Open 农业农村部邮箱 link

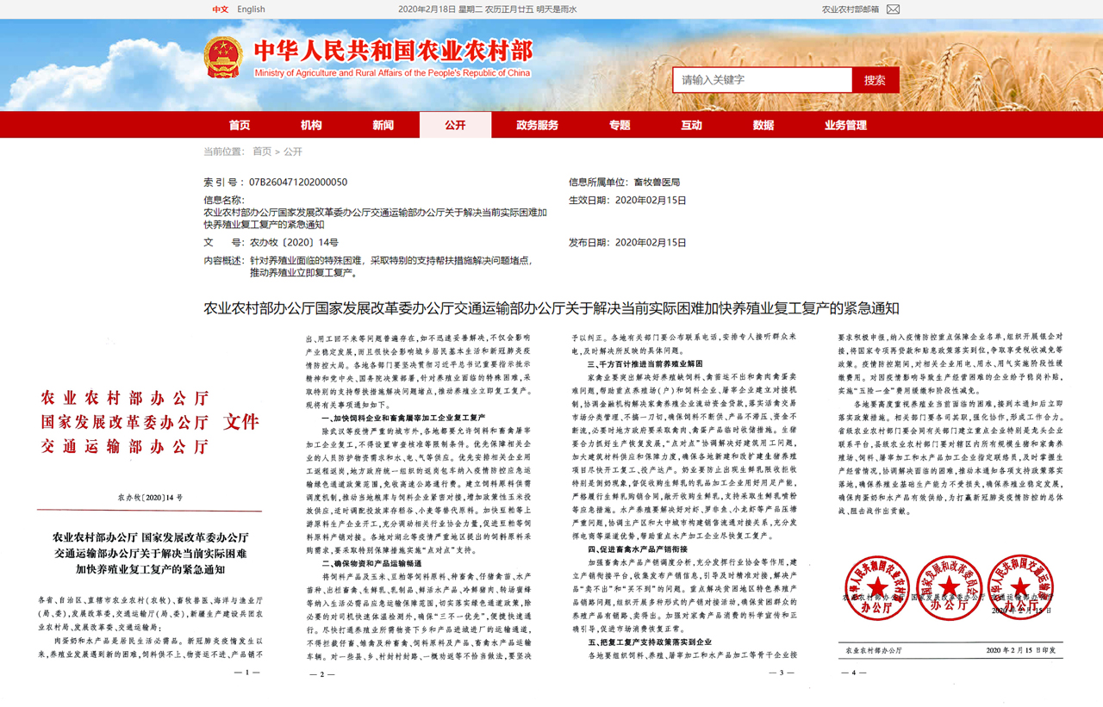(851, 9)
